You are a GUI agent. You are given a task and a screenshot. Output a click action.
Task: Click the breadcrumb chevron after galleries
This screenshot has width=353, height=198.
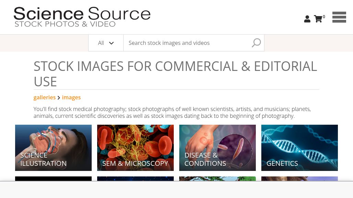coord(59,98)
